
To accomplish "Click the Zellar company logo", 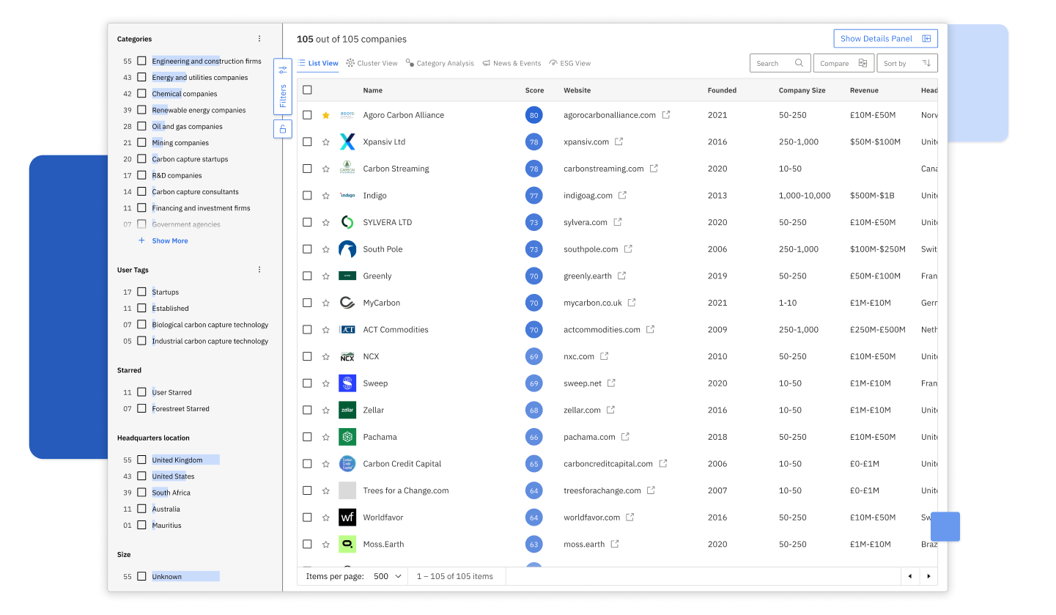I will 347,410.
